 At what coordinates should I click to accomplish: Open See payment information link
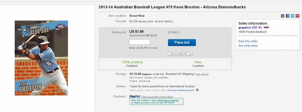(158, 97)
